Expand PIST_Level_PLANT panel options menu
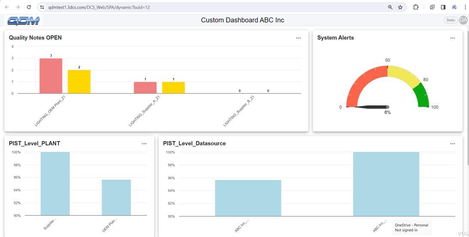The height and width of the screenshot is (237, 469). click(x=144, y=144)
